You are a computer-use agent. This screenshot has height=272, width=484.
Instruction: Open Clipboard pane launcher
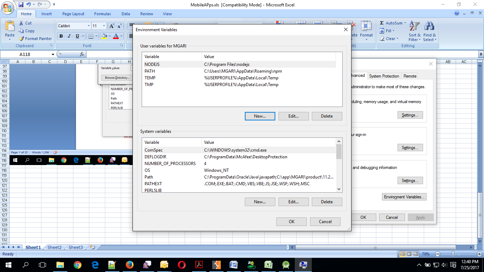point(51,46)
